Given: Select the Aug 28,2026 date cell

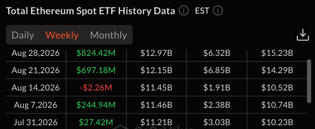Looking at the screenshot, I should (x=36, y=53).
